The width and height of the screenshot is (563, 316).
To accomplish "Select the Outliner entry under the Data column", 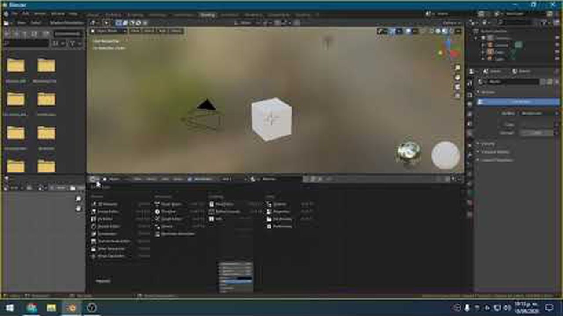I will (280, 204).
